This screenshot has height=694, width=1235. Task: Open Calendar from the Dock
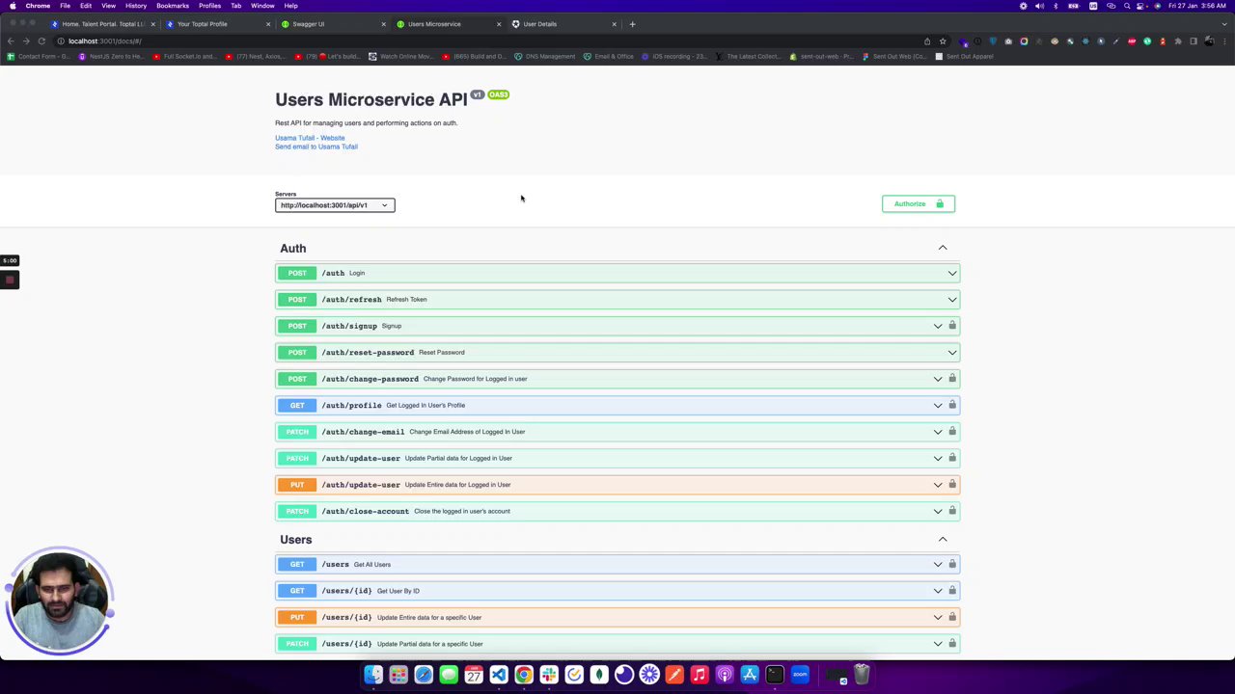474,675
